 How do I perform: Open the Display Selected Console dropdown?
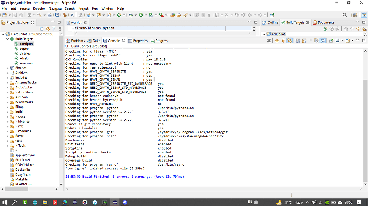pyautogui.click(x=342, y=40)
